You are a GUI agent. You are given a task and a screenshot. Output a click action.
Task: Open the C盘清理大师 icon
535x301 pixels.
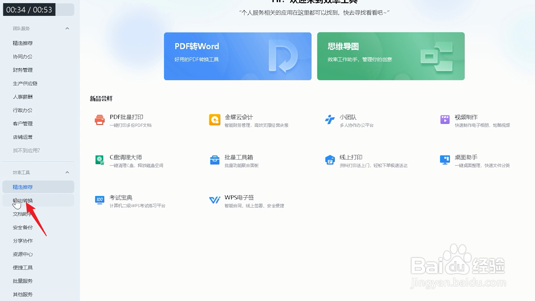point(100,160)
